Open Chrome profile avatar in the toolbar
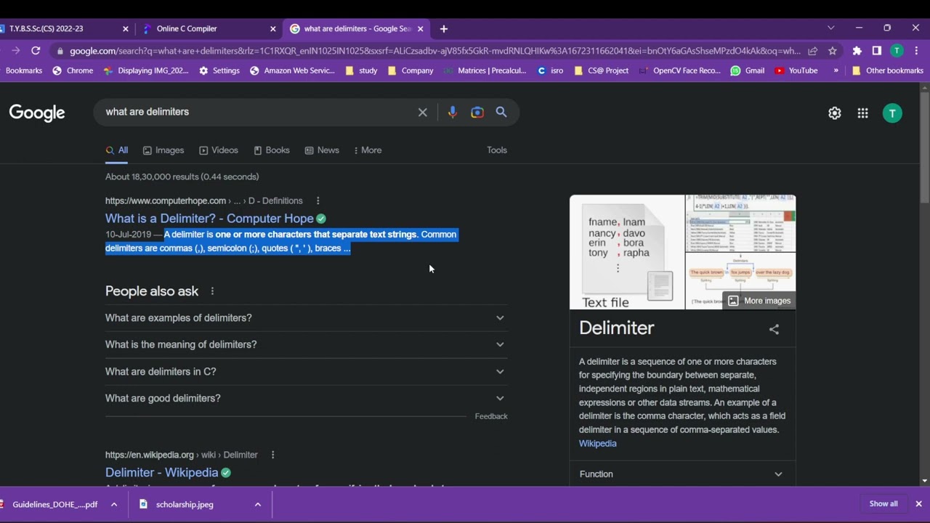The height and width of the screenshot is (523, 930). (897, 51)
